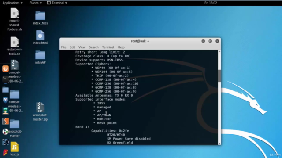Click the scrollbar down arrow in terminal

point(219,144)
